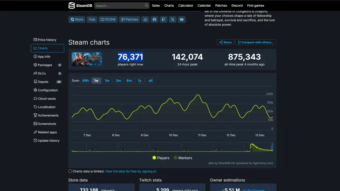Open DLCs in the sidebar
The height and width of the screenshot is (191, 340).
47,73
